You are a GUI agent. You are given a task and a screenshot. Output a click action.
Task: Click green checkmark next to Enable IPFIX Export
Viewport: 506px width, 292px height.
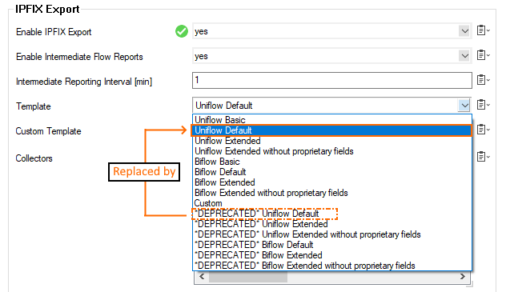click(182, 31)
